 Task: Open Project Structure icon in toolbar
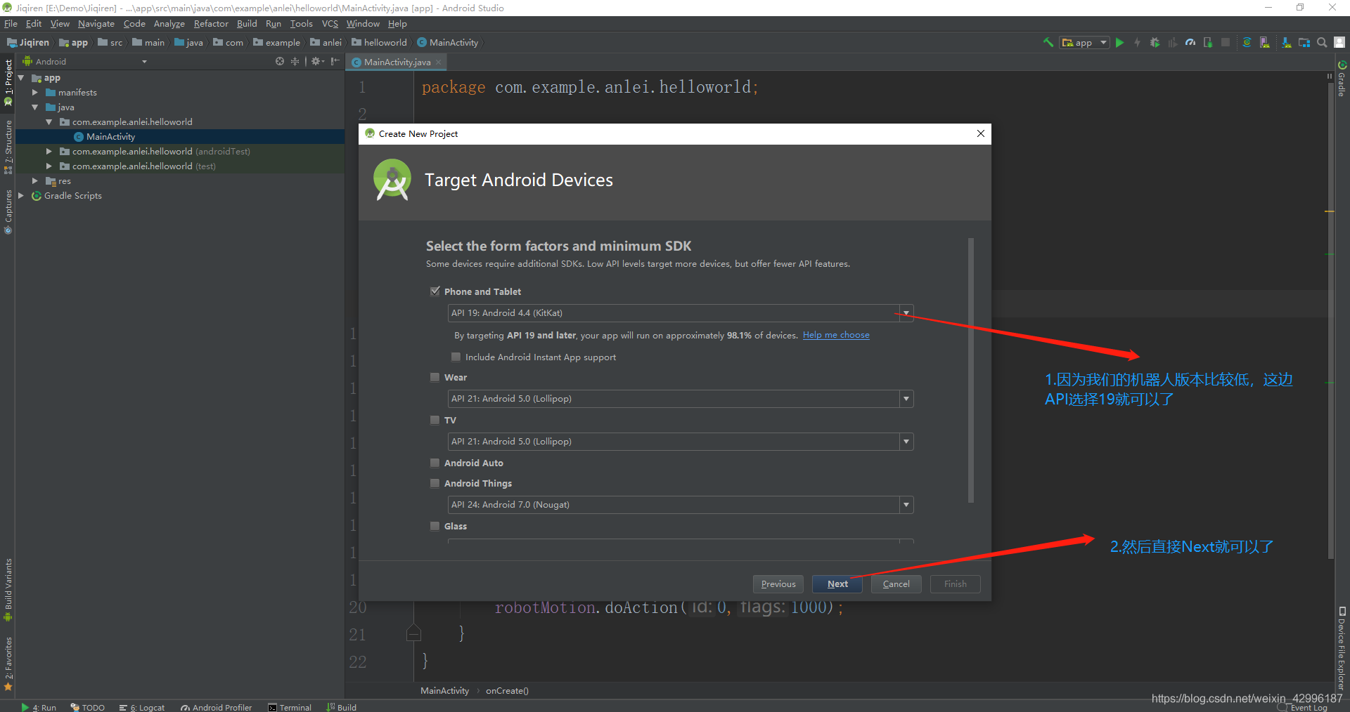click(x=1304, y=42)
